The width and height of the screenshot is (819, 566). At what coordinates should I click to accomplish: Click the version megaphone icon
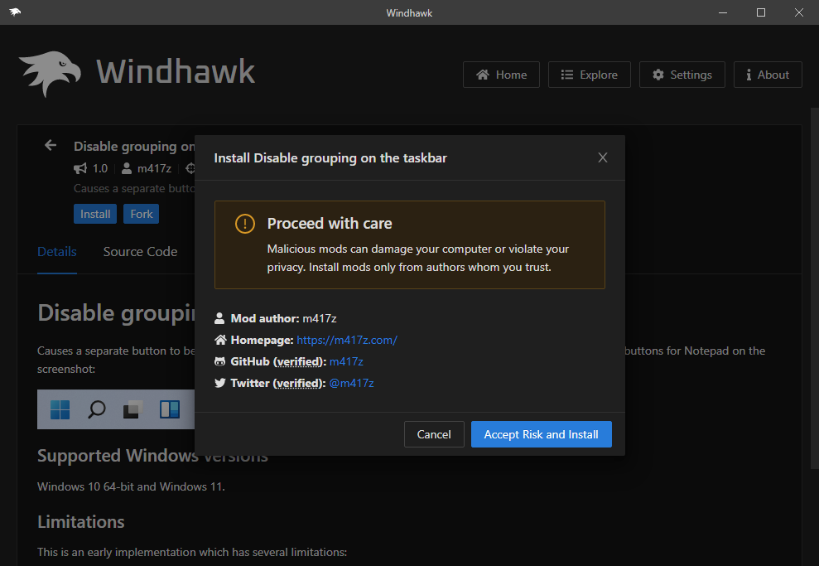coord(80,168)
